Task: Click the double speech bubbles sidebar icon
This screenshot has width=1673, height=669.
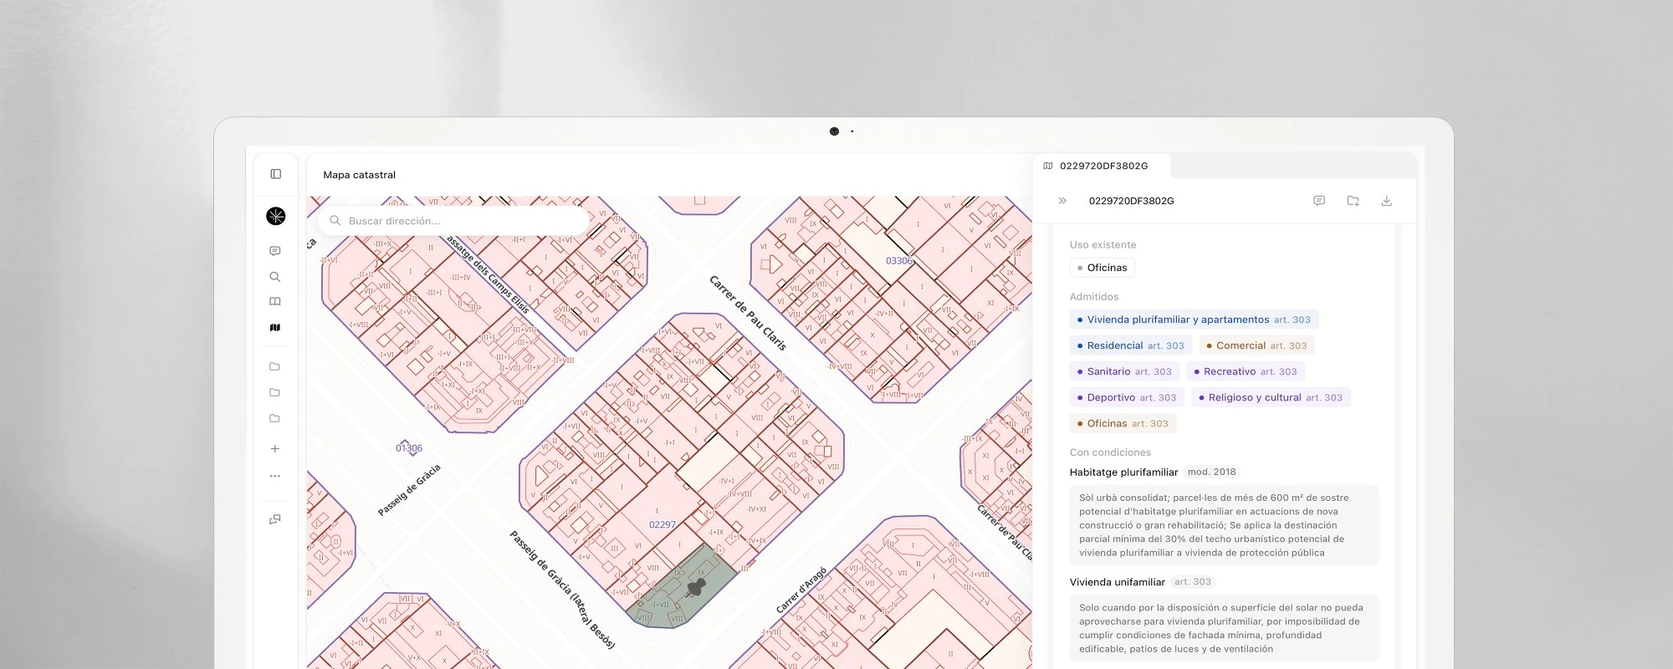Action: point(275,519)
